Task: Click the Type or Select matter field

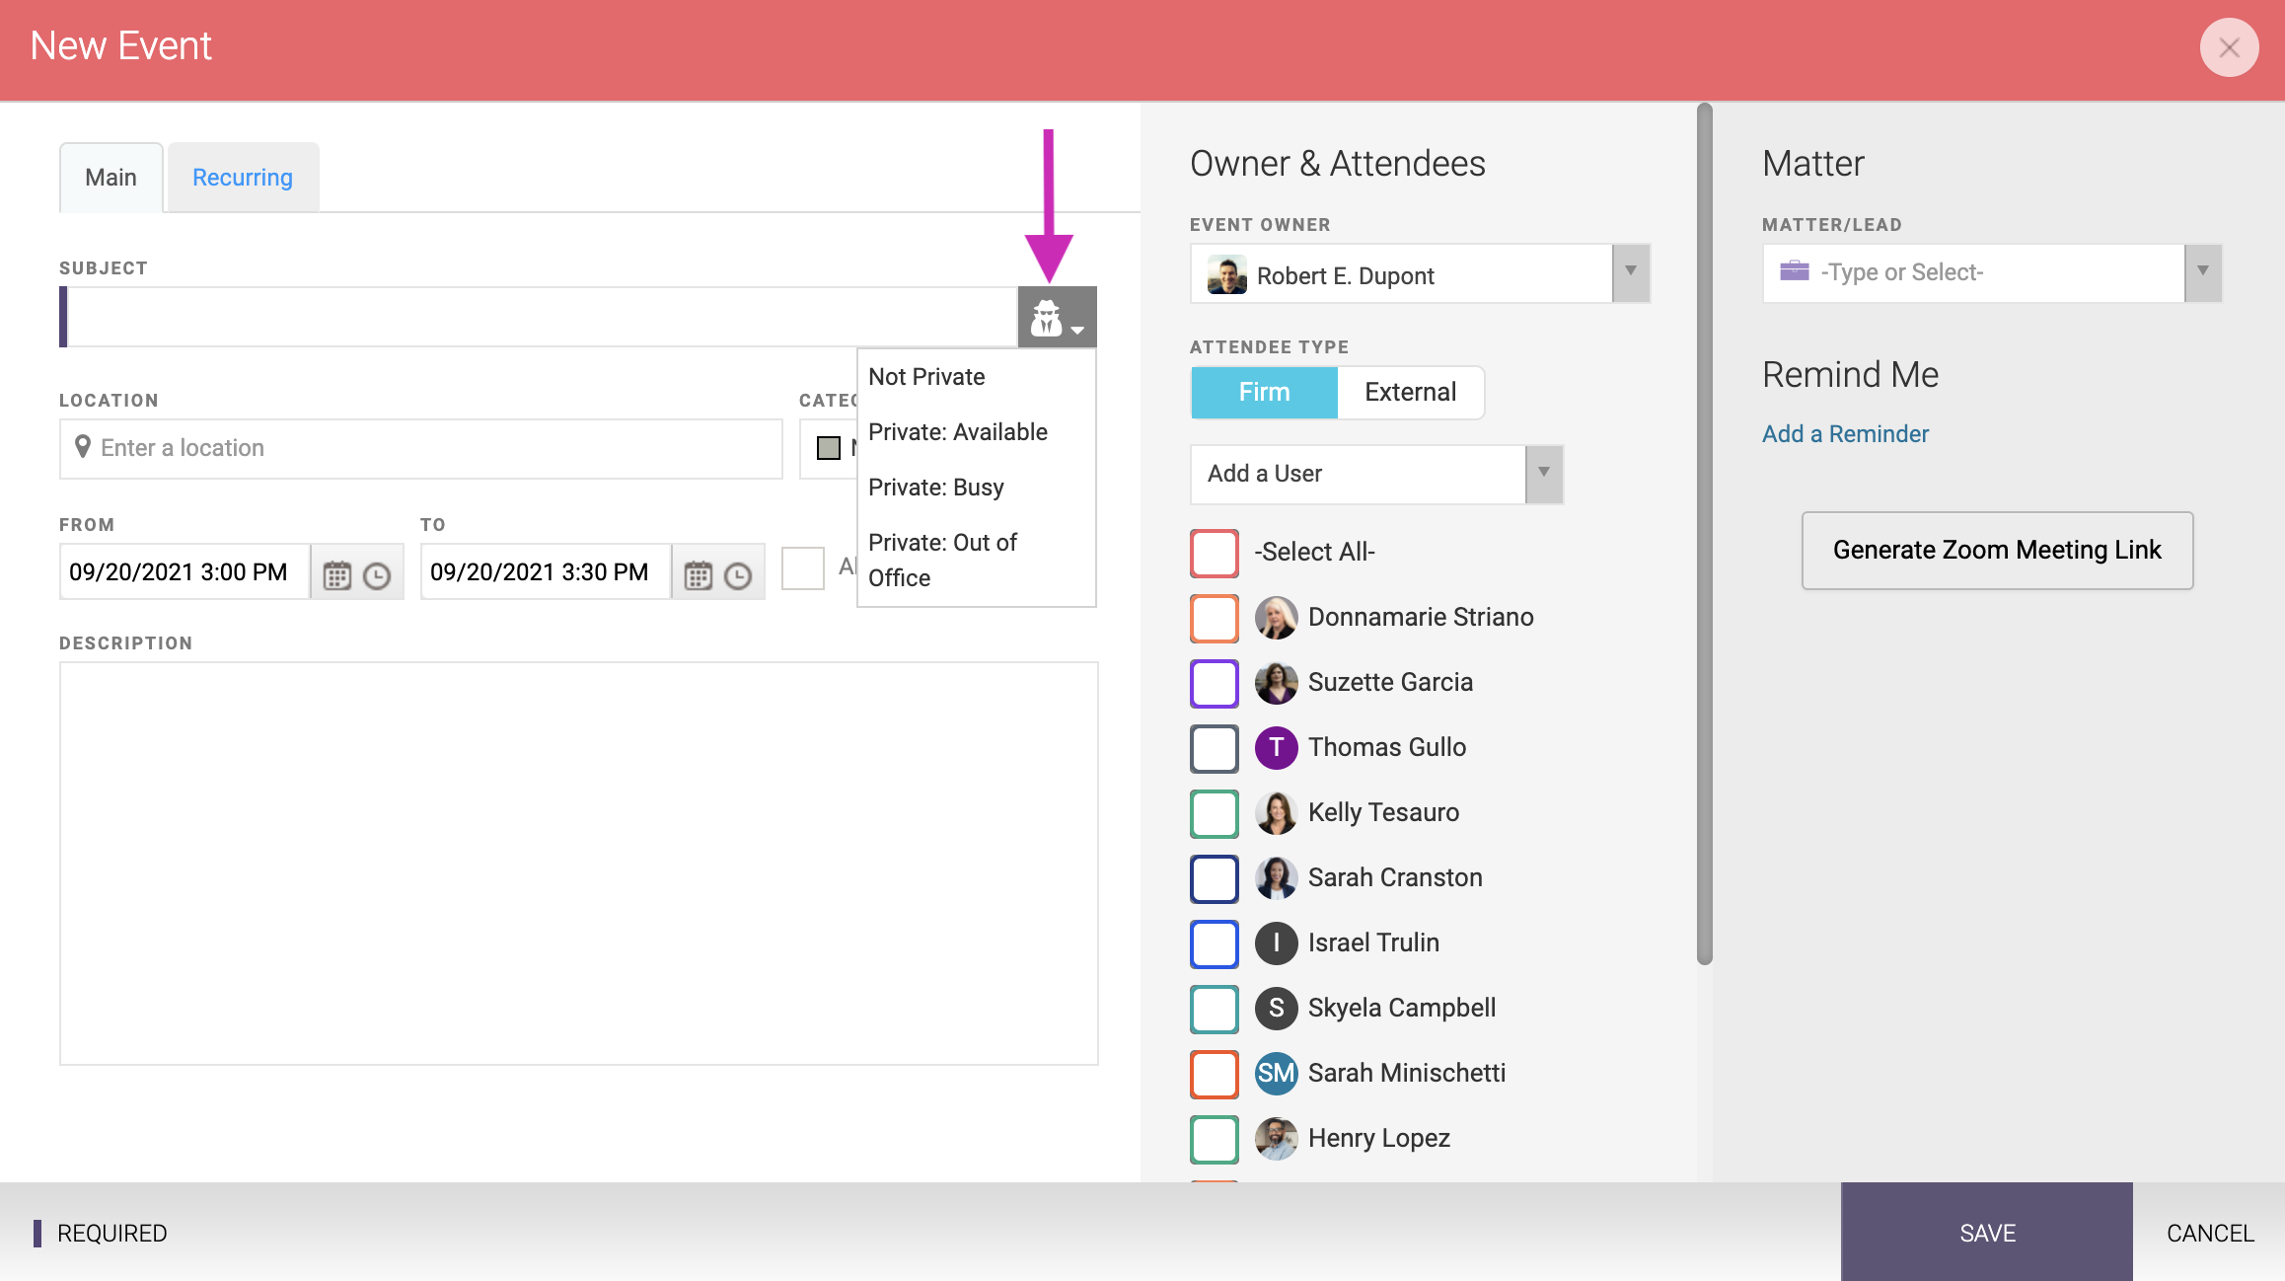Action: tap(1973, 272)
